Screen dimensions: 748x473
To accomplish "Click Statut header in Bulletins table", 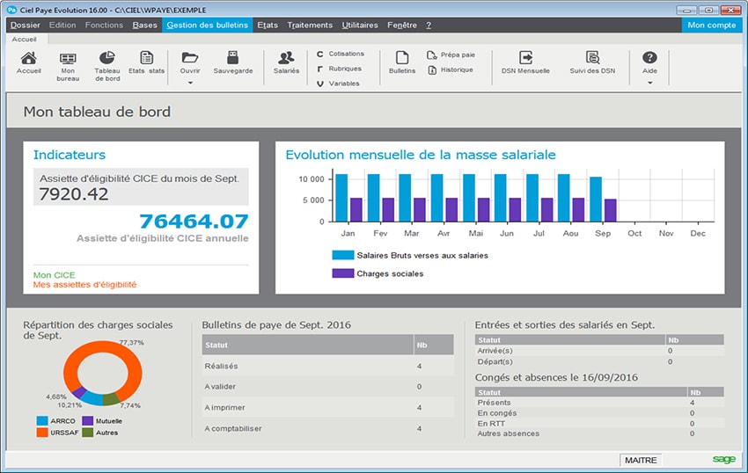I will (x=307, y=345).
